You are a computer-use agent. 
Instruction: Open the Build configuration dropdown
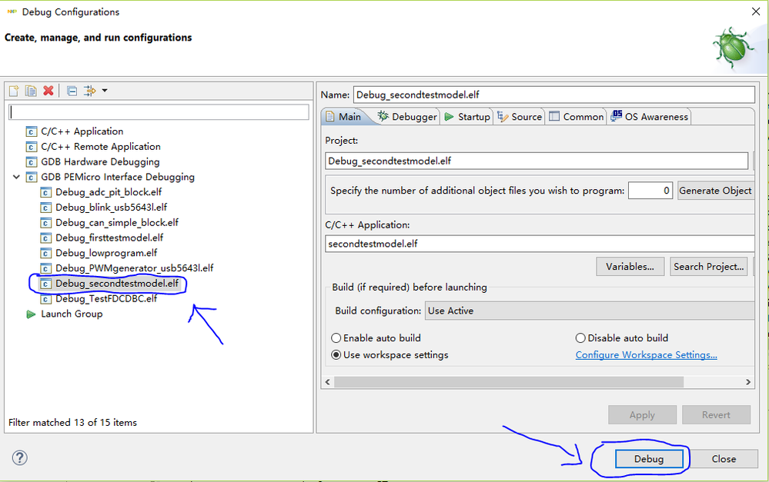tap(590, 311)
